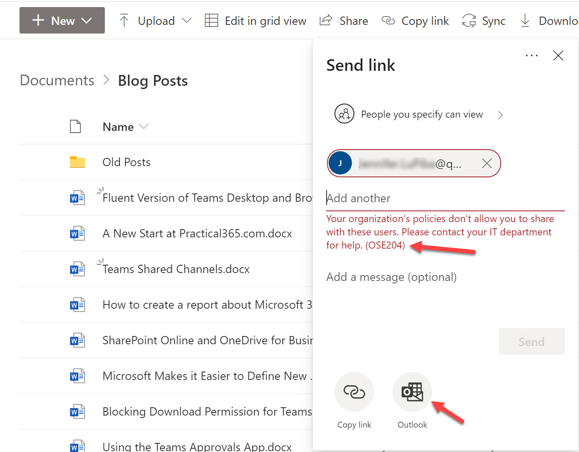Click the file type column header icon
This screenshot has height=452, width=579.
[x=75, y=127]
